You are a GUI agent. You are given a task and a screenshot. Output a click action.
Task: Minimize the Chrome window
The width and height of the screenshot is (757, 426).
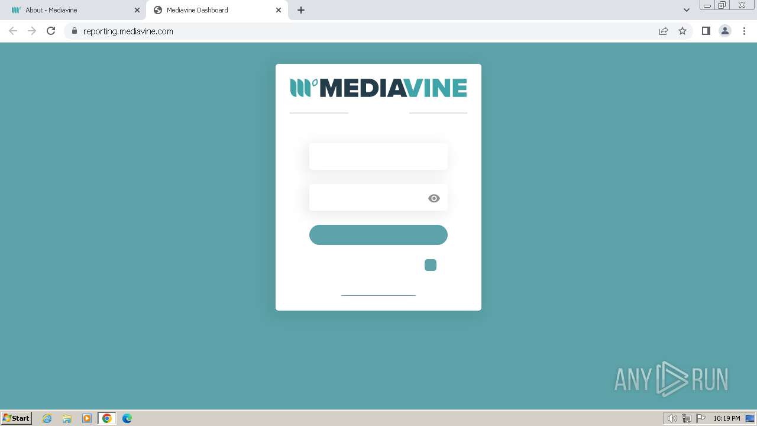point(707,5)
